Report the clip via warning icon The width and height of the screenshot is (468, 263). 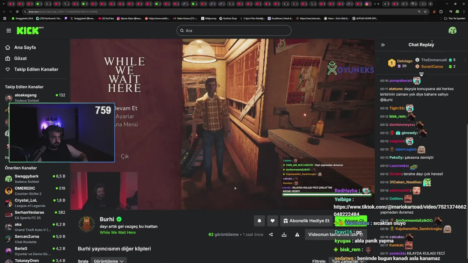pos(297,235)
